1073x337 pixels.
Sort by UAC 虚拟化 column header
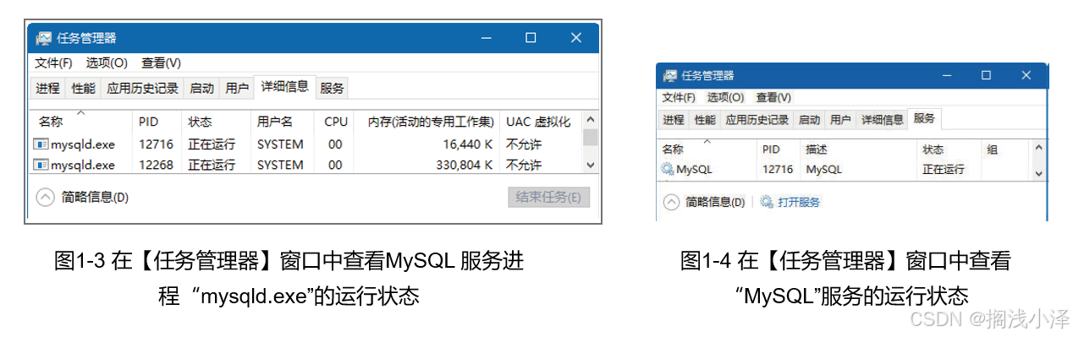[x=539, y=122]
